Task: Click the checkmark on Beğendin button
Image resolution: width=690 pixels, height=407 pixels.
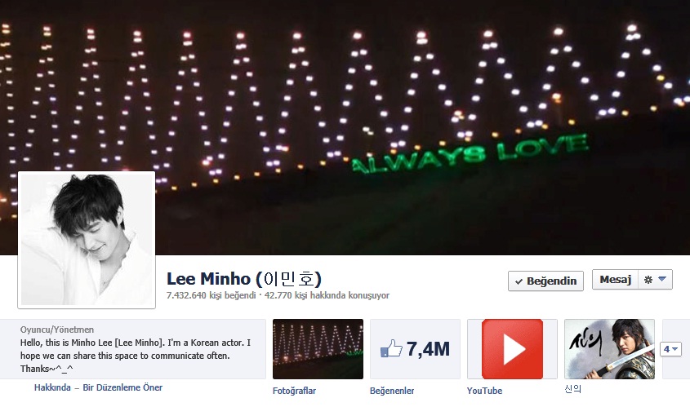Action: 519,281
